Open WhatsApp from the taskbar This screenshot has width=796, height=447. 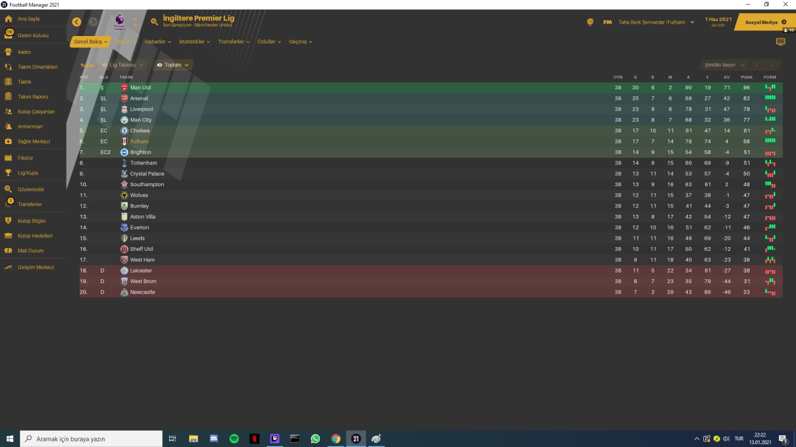[x=315, y=439]
